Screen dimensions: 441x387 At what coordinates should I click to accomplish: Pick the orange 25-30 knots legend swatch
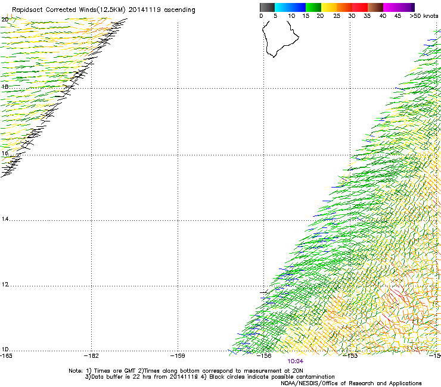344,7
